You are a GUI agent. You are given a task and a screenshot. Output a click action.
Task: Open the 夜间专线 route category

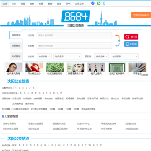click(29, 104)
